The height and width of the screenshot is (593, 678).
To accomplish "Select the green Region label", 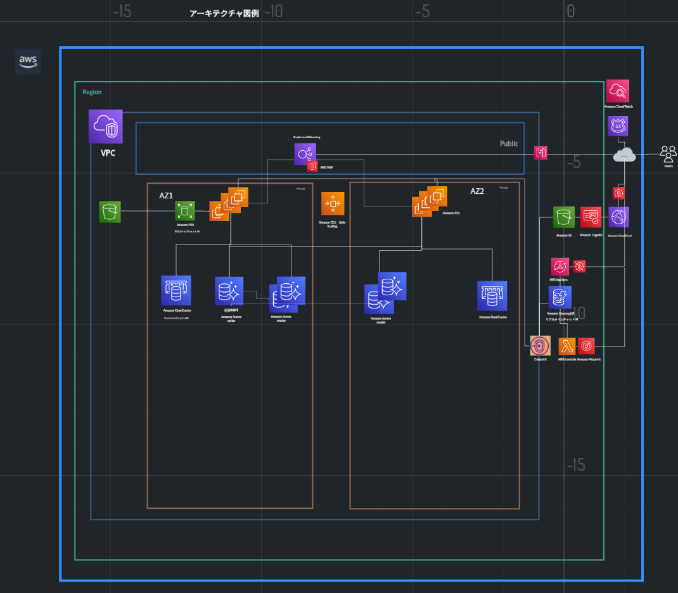I will click(92, 92).
